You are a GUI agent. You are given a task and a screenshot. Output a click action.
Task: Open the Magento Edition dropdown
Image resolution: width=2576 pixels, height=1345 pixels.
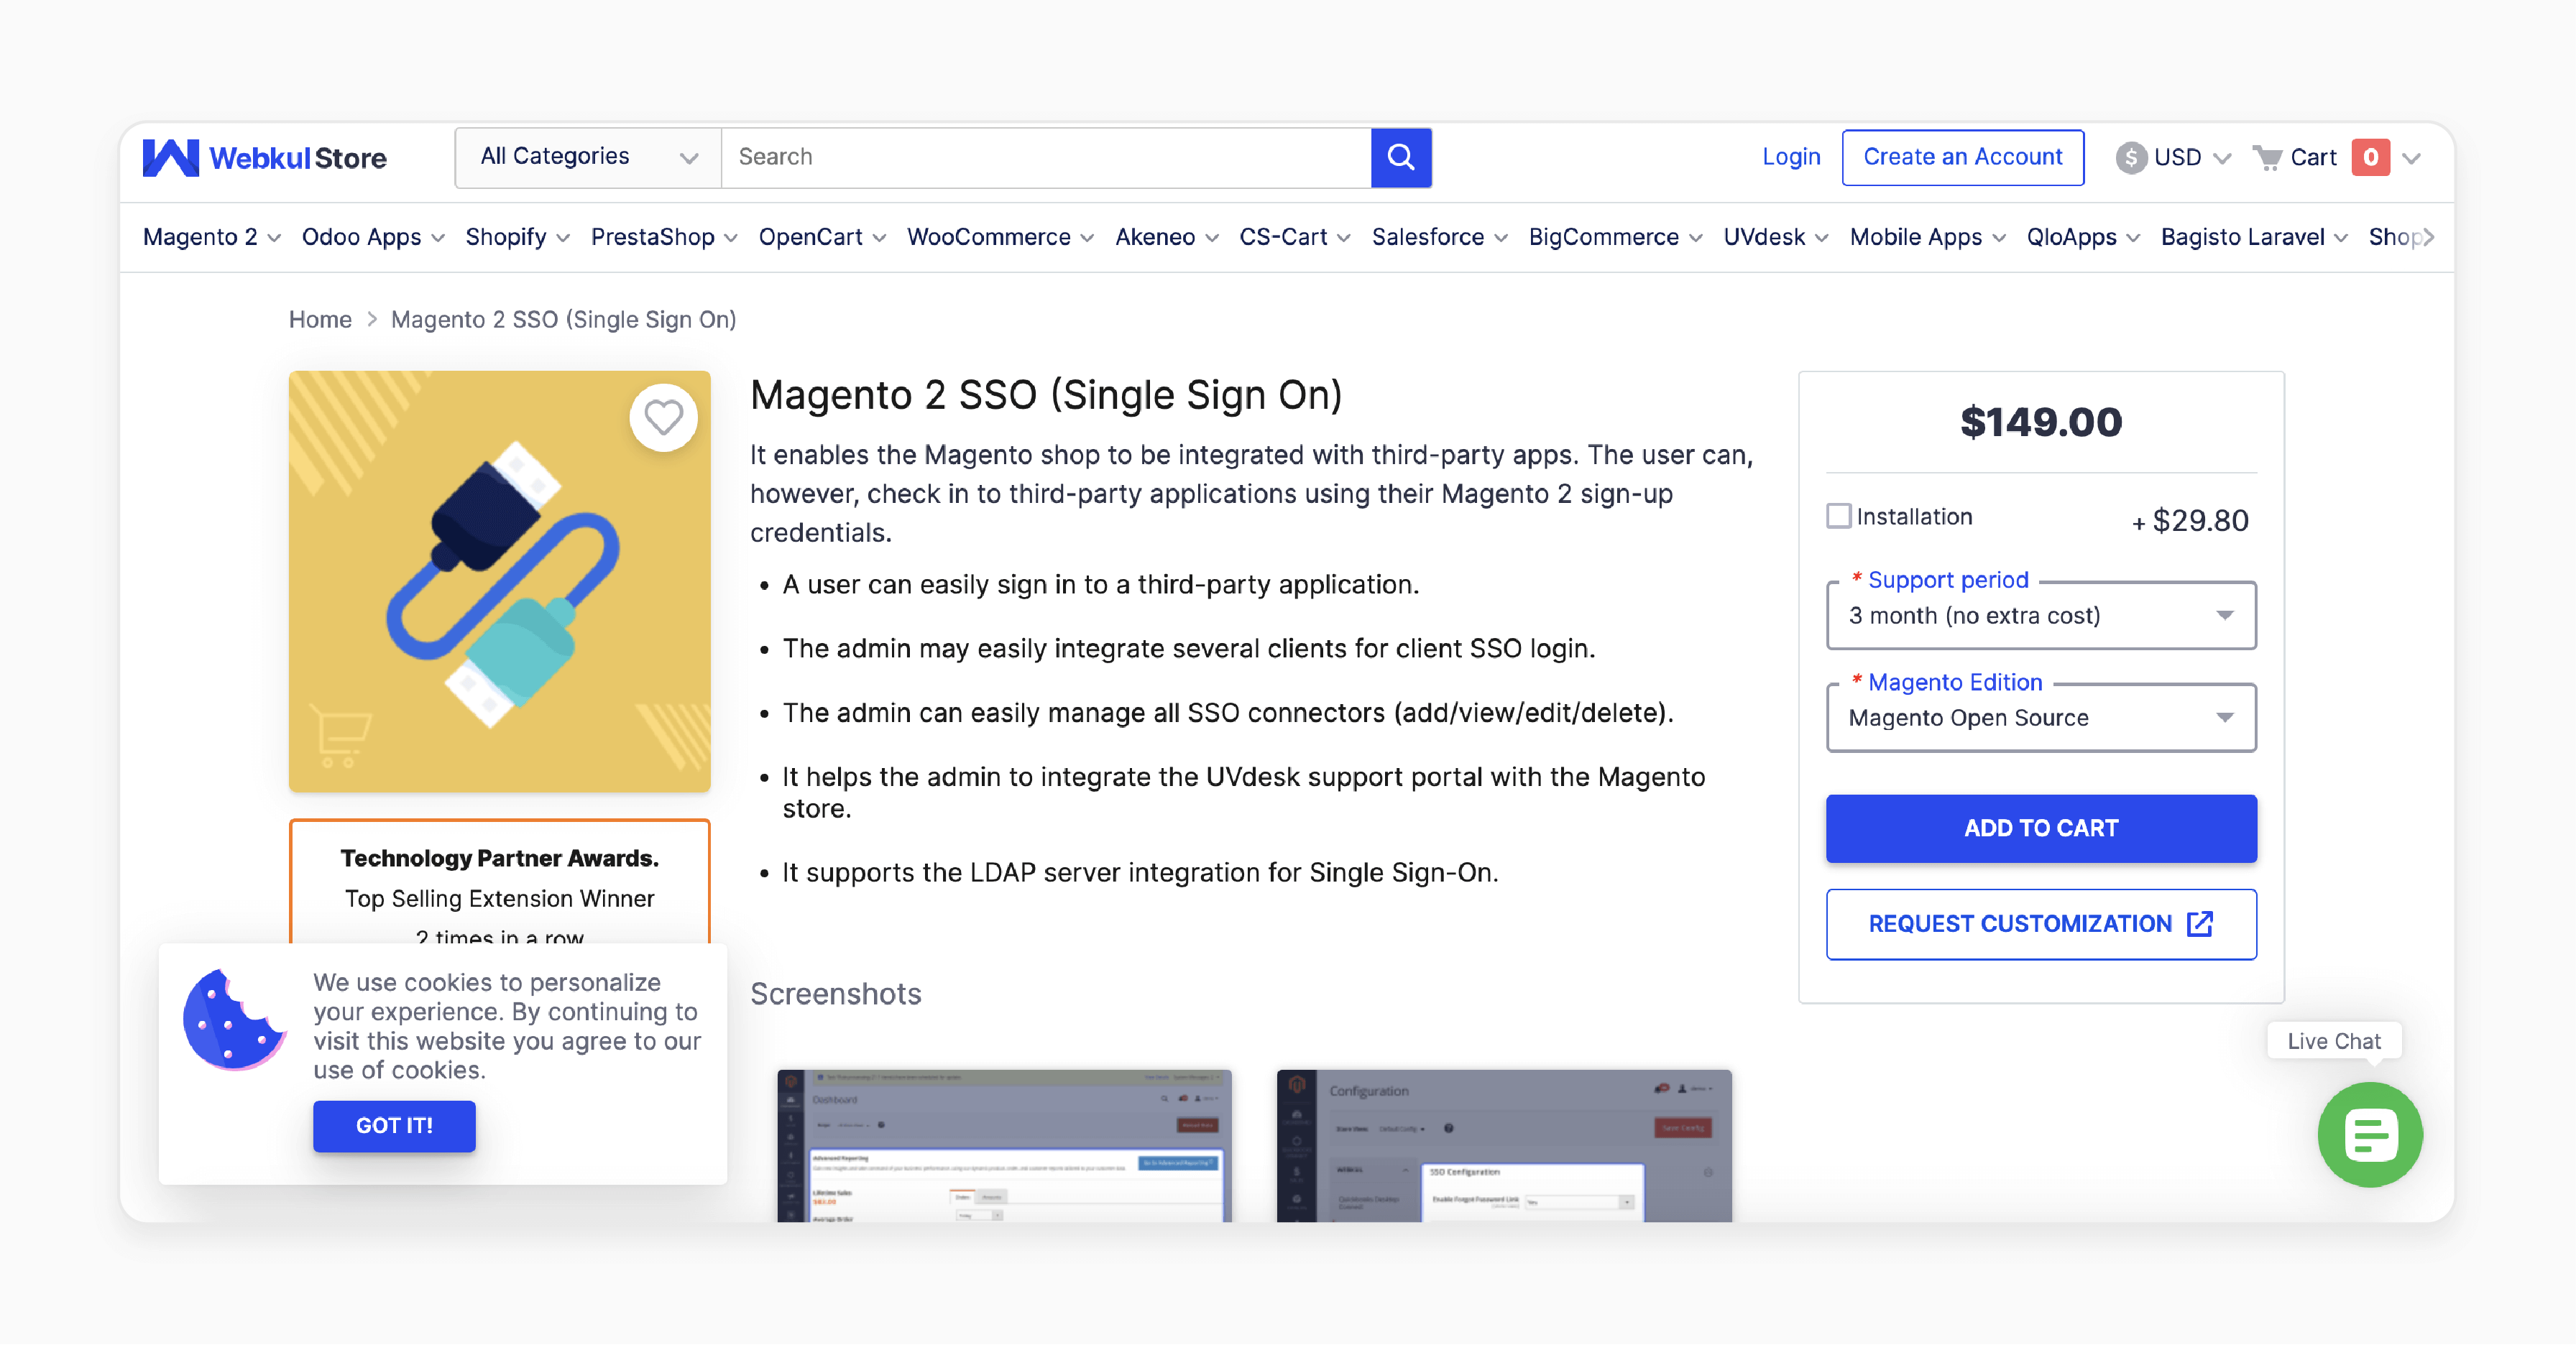point(2041,718)
